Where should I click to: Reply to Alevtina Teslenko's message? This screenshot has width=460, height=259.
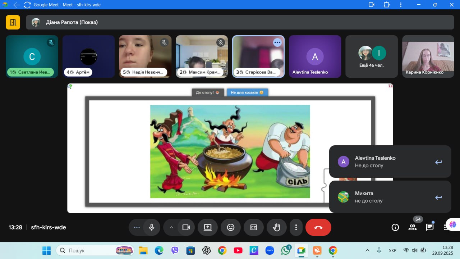tap(438, 162)
